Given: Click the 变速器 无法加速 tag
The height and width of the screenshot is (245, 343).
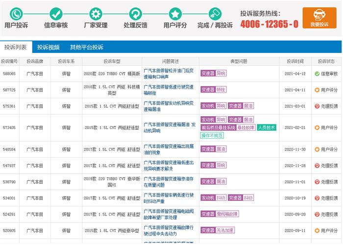Looking at the screenshot, I should [218, 230].
